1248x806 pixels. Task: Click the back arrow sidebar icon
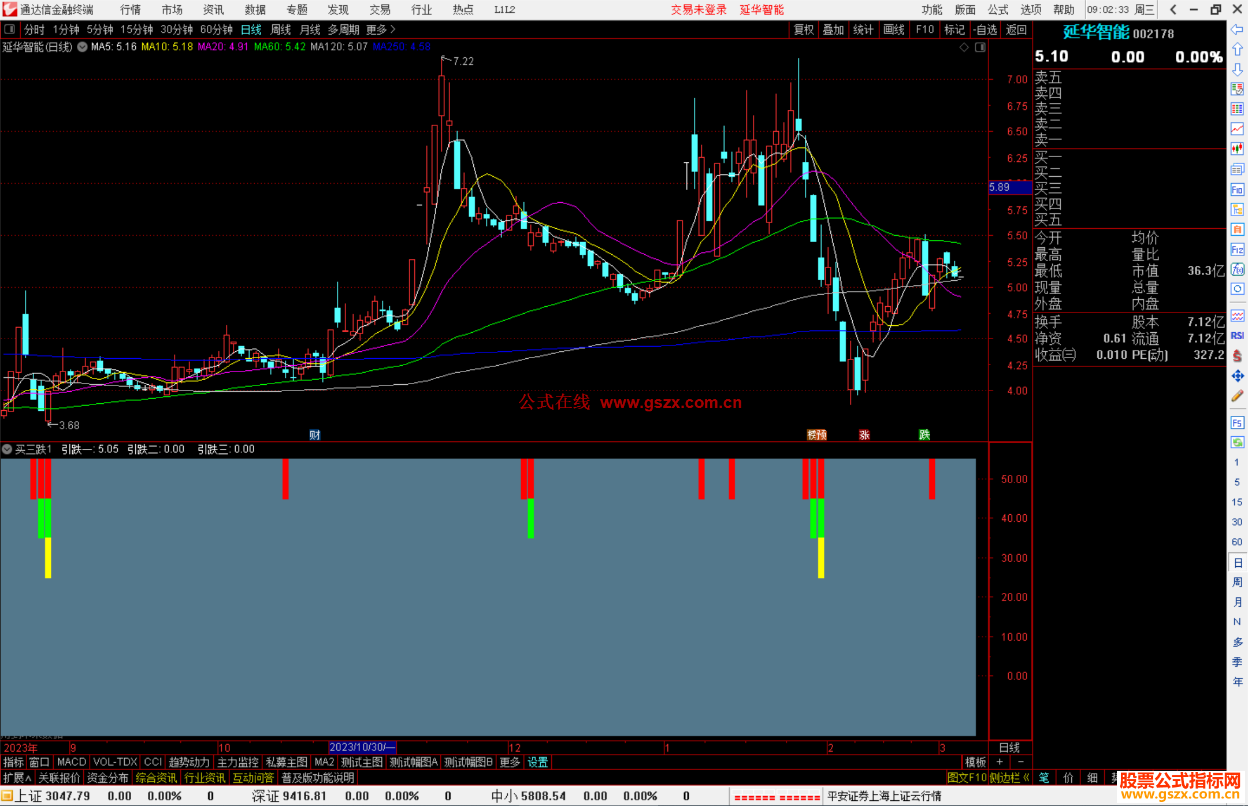1237,29
